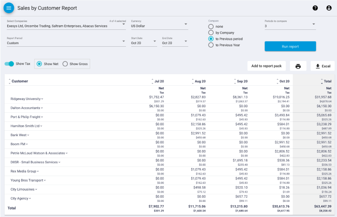Screen dimensions: 337x217
Task: Open the Start Date dropdown
Action: pyautogui.click(x=144, y=43)
